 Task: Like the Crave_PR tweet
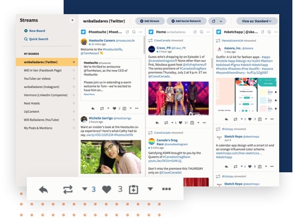(x=180, y=123)
